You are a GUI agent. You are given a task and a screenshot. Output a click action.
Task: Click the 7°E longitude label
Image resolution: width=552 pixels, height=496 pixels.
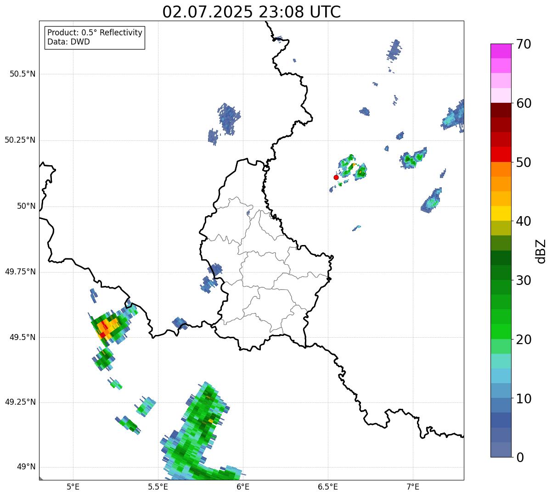pyautogui.click(x=413, y=486)
